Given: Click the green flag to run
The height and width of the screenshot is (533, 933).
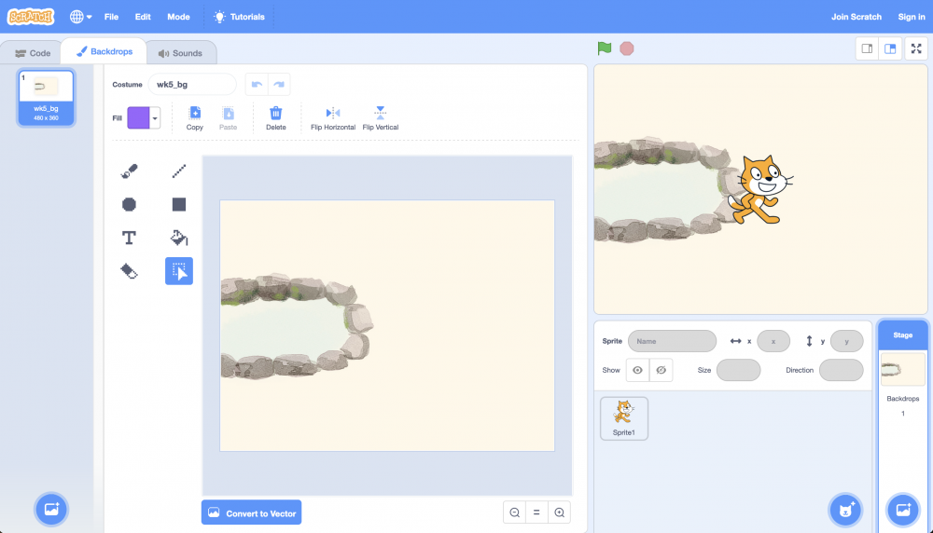Looking at the screenshot, I should click(x=605, y=48).
